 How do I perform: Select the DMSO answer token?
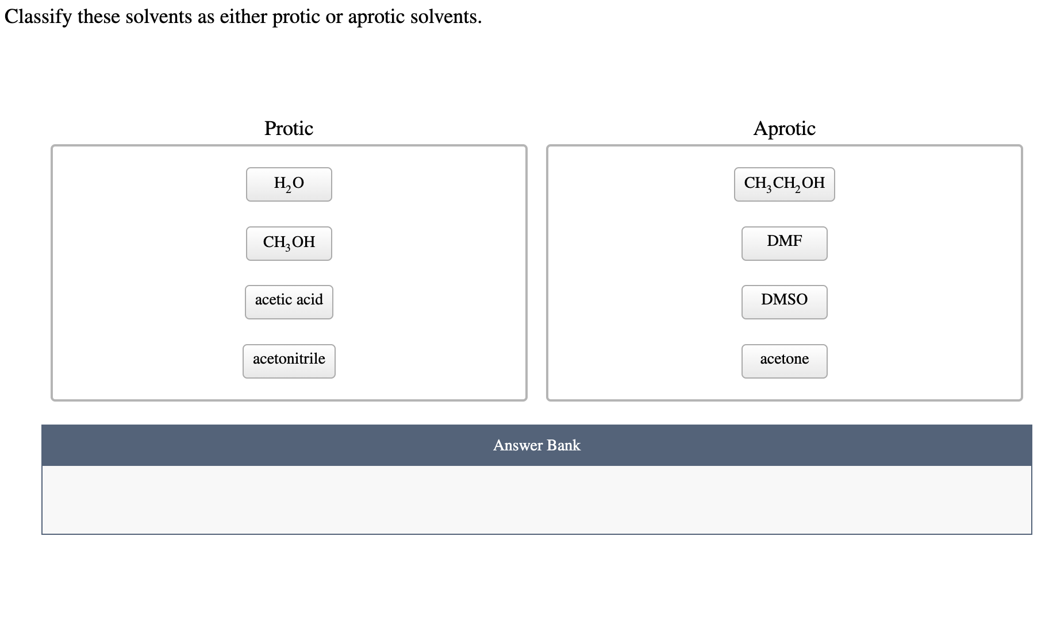click(783, 302)
